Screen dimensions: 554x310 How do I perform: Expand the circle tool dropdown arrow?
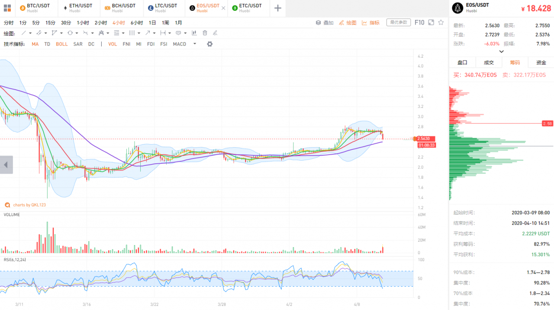77,33
